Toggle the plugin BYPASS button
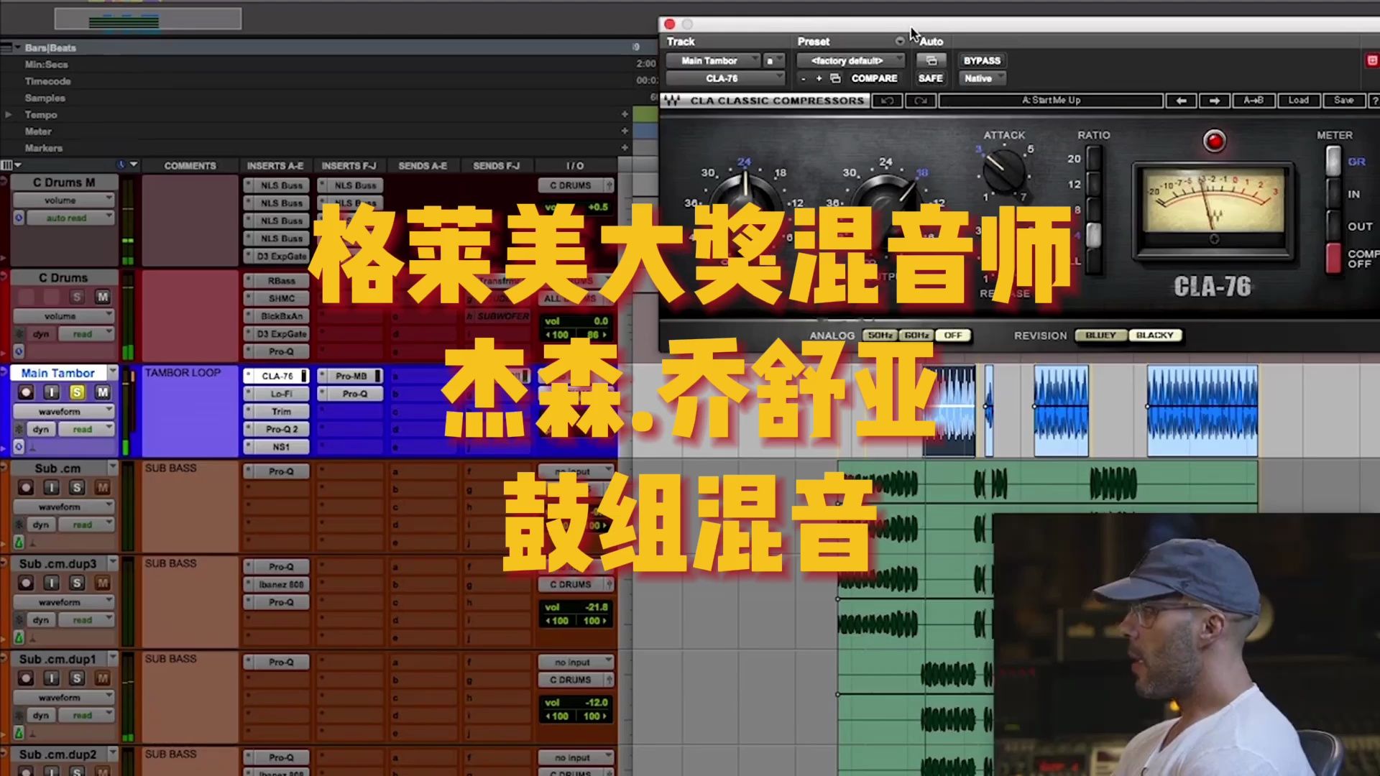1380x776 pixels. (x=982, y=60)
